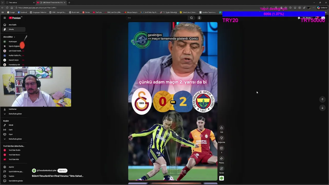Expand Daha fazla göster under İndirilenler
Screen dimensions: 329x185
13,114
